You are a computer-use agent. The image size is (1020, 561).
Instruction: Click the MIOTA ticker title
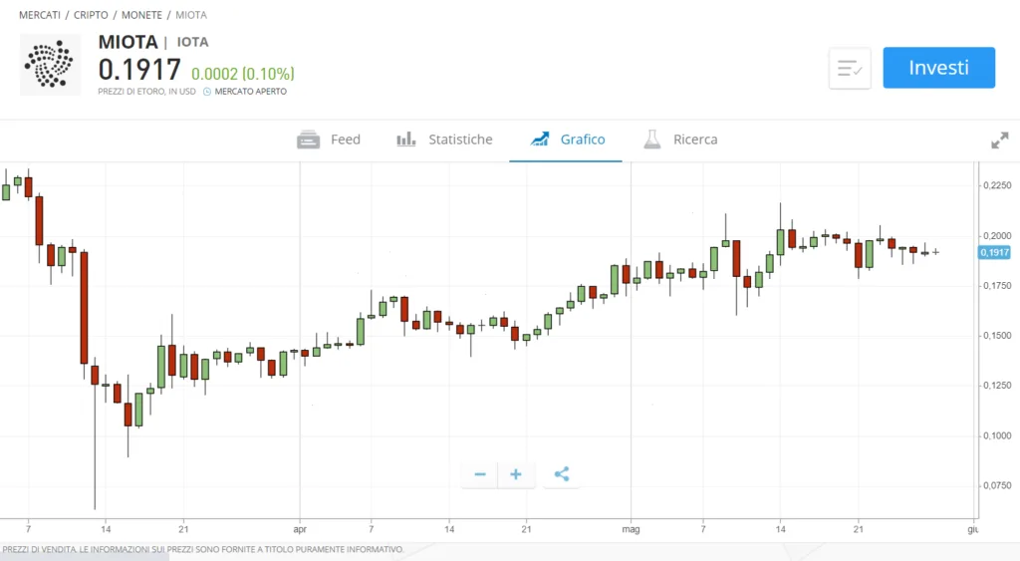point(128,42)
